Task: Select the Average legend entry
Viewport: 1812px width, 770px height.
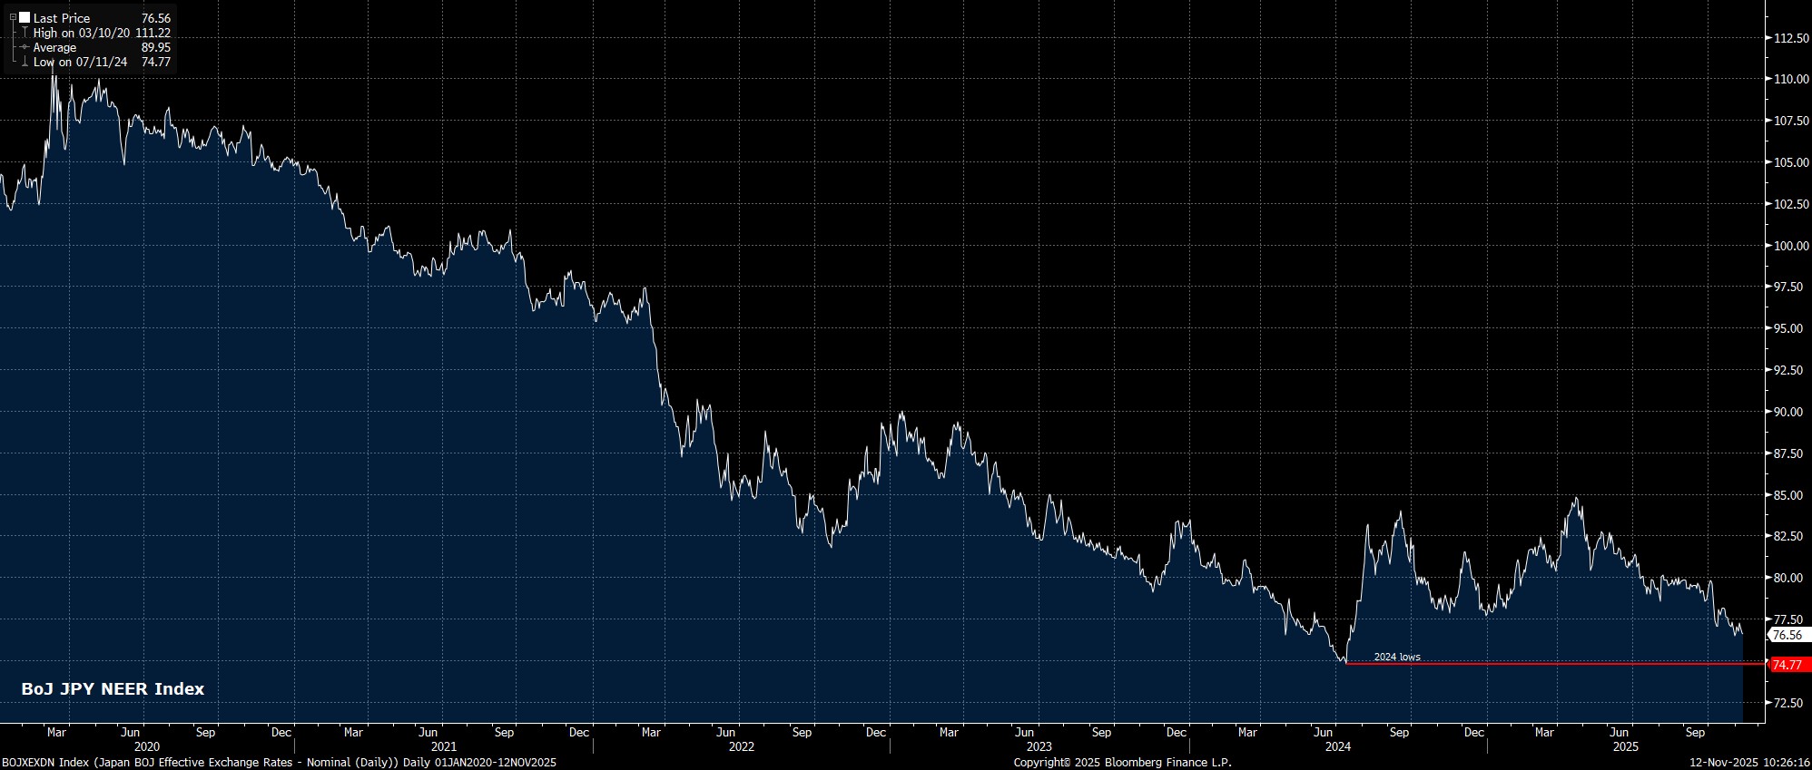Action: 54,47
